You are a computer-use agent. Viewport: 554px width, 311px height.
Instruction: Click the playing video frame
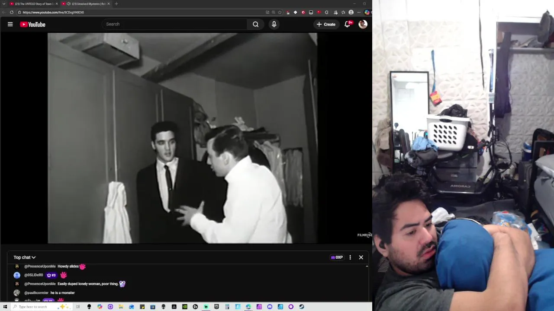point(182,138)
